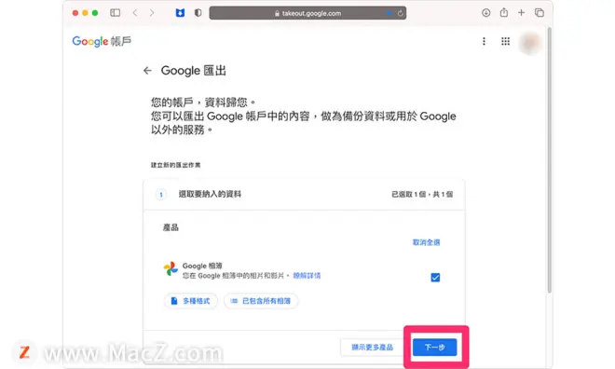615x369 pixels.
Task: Open the Safari downloads icon
Action: coord(486,13)
